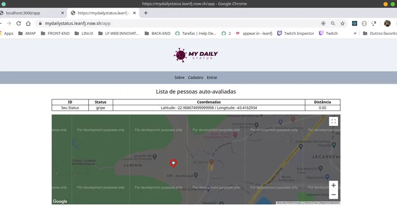397x214 pixels.
Task: Expand the hidden bookmarks overflow chevron
Action: pos(355,33)
